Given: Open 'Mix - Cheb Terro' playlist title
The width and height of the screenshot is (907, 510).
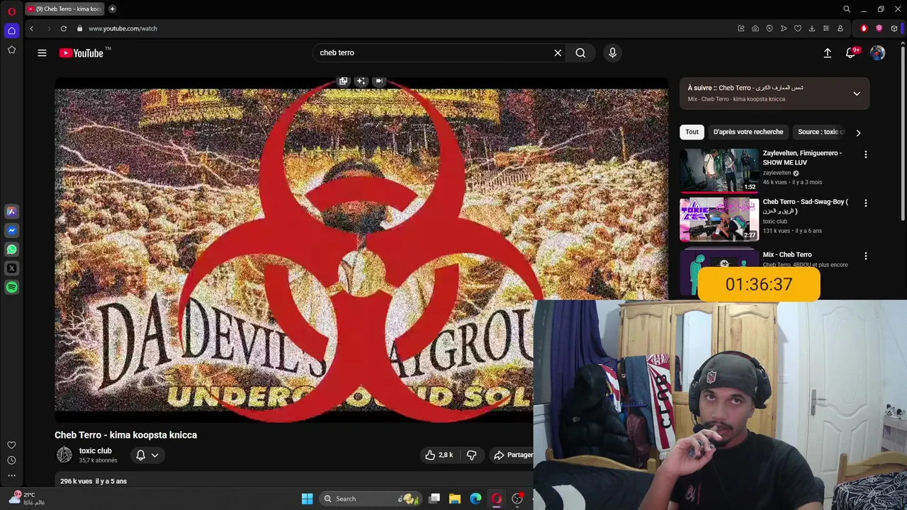Looking at the screenshot, I should 787,254.
